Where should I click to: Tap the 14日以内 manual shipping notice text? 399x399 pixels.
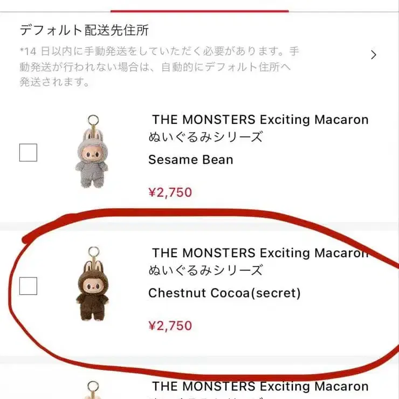point(160,67)
